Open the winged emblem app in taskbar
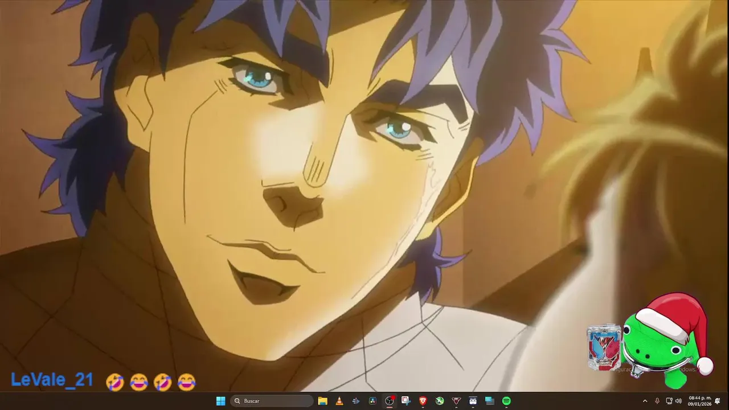 456,401
